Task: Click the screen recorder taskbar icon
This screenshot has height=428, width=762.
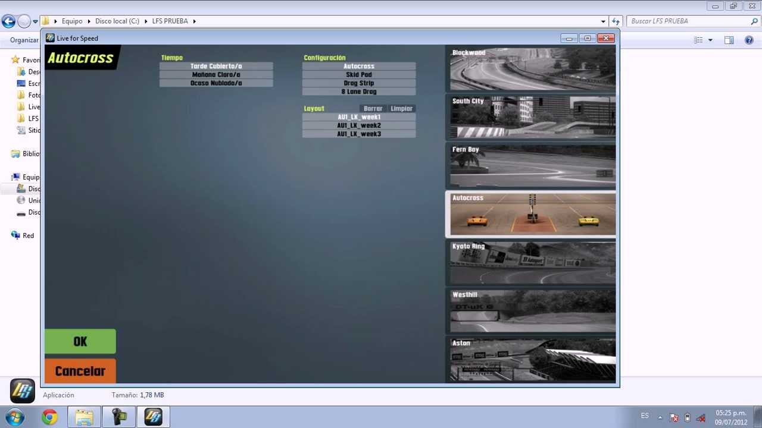Action: [x=118, y=417]
